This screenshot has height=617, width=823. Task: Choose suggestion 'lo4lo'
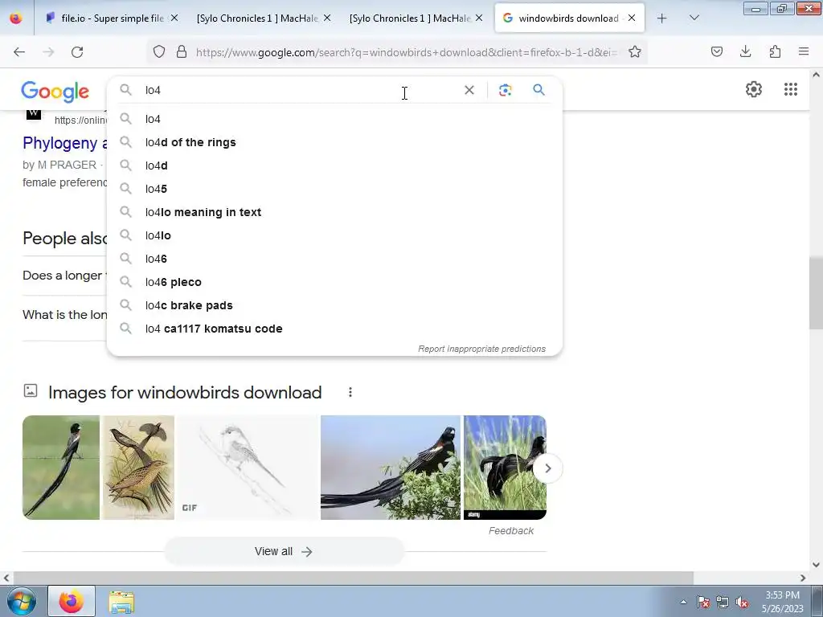[x=334, y=235]
